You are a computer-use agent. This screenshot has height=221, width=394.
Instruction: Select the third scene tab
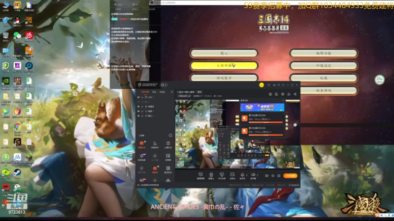[x=162, y=92]
